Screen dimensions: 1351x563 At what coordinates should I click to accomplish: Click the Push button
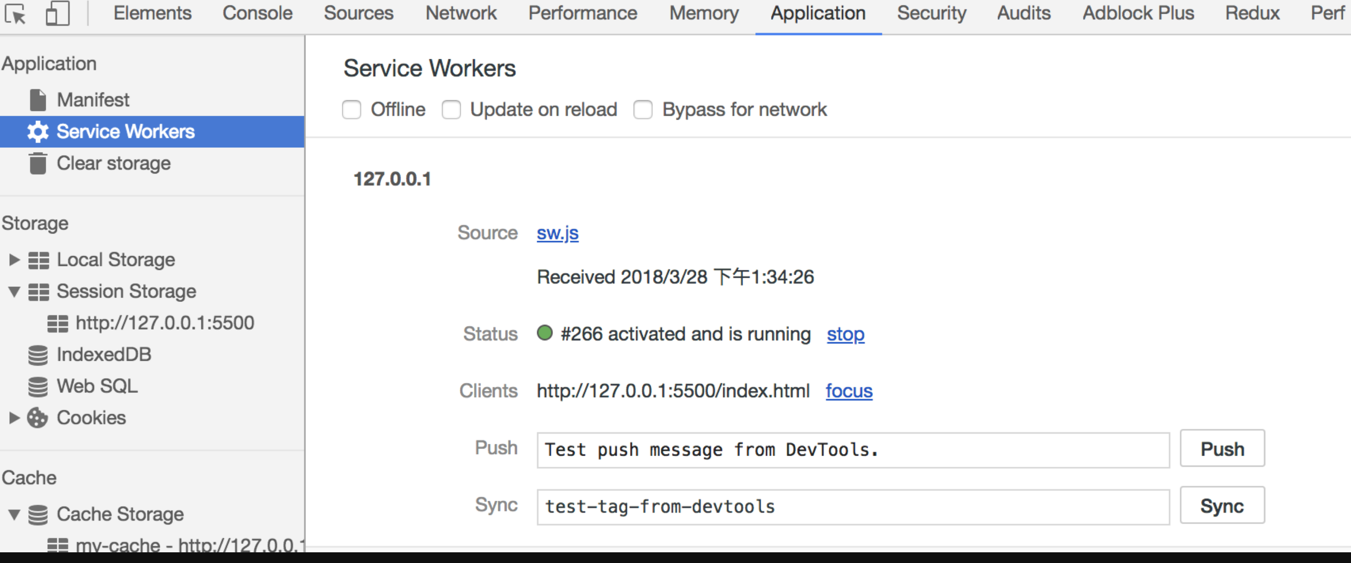click(1223, 449)
